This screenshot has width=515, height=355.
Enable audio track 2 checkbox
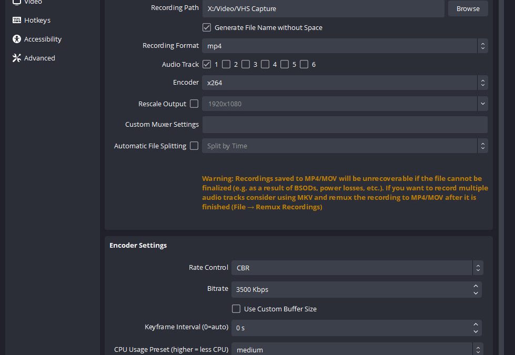click(226, 64)
